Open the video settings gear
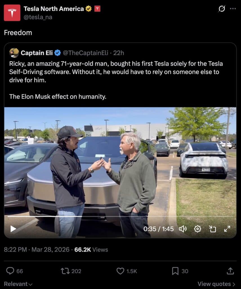This screenshot has height=289, width=241. (x=198, y=229)
